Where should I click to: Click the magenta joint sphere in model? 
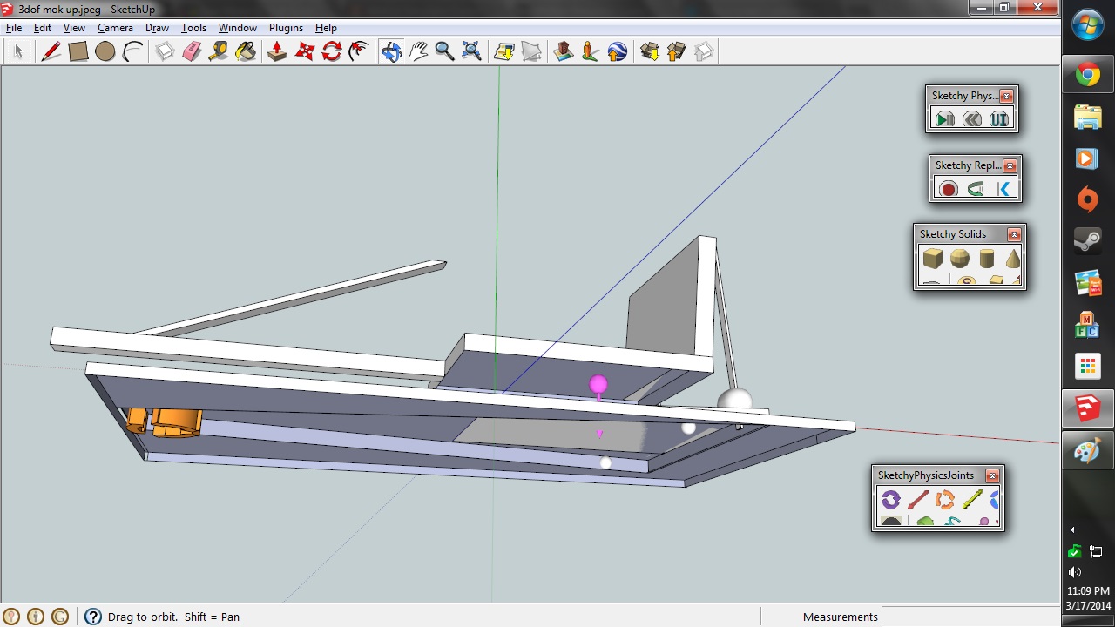pyautogui.click(x=598, y=384)
